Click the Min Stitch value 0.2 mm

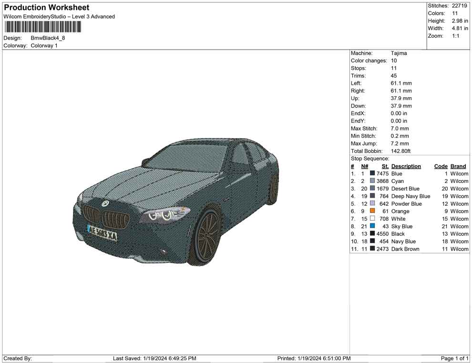(400, 136)
